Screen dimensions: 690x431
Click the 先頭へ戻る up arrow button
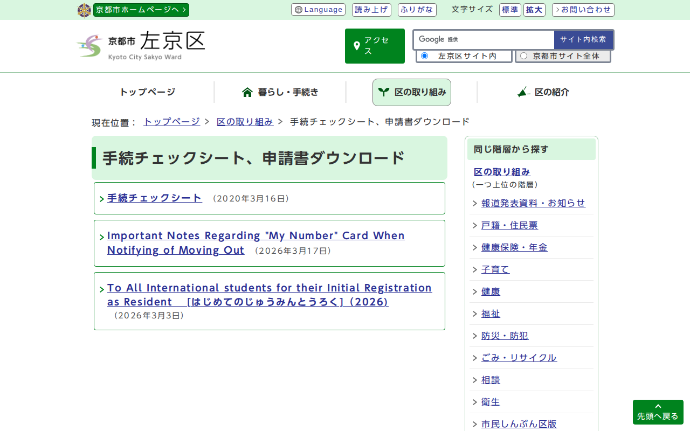coord(658,412)
